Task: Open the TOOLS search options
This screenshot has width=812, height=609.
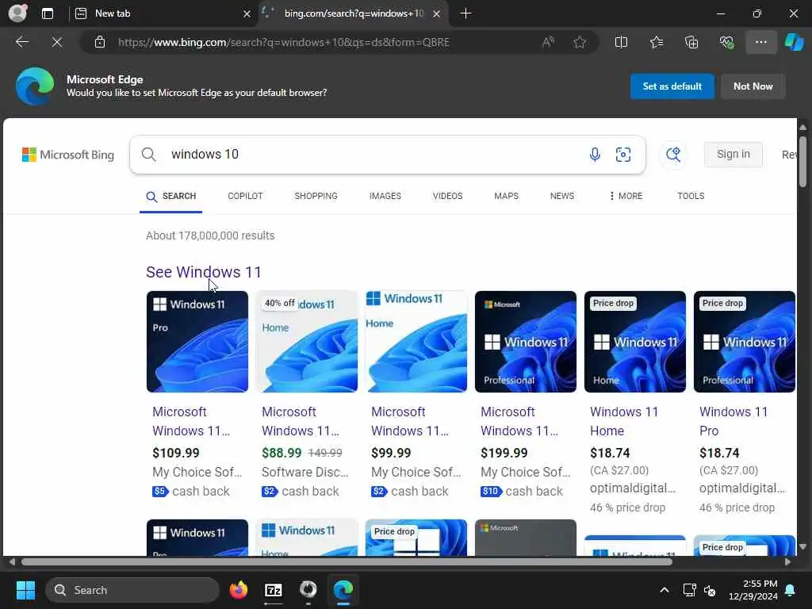Action: (x=691, y=196)
